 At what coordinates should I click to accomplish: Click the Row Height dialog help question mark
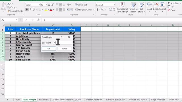[x=61, y=37]
